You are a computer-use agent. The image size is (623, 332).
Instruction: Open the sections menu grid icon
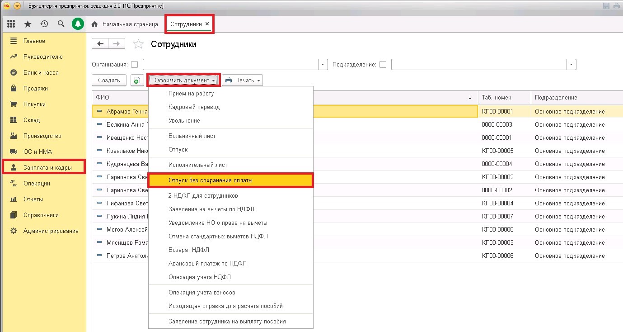point(11,24)
